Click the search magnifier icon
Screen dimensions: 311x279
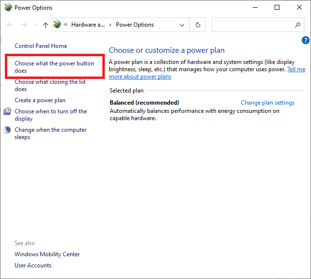point(297,25)
